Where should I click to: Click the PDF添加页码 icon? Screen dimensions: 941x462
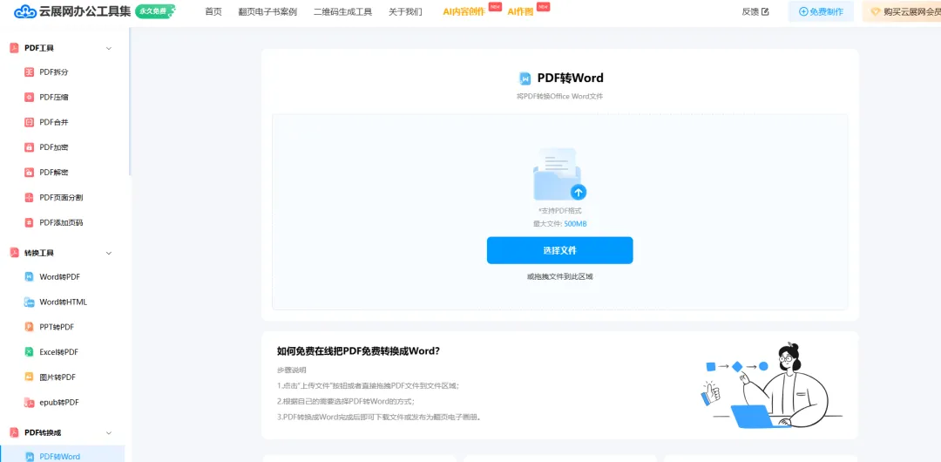click(29, 222)
